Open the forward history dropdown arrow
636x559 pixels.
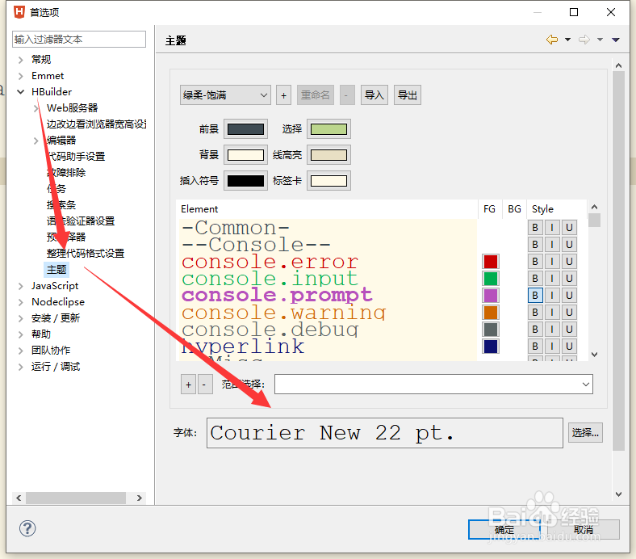point(600,40)
